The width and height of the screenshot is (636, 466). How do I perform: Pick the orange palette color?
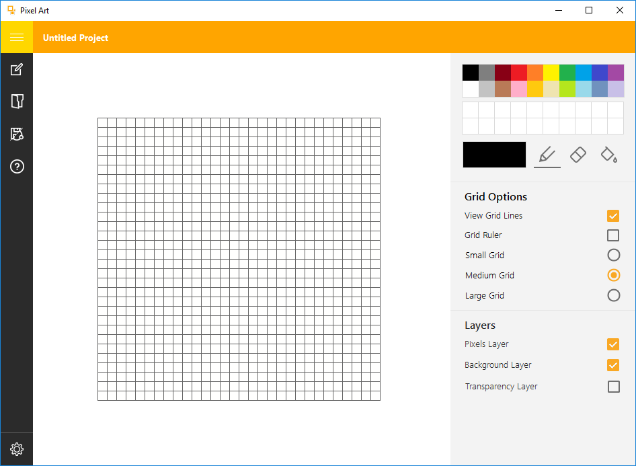535,73
